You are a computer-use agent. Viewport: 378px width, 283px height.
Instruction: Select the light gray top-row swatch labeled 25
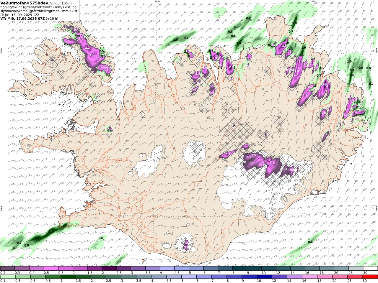(x=356, y=269)
